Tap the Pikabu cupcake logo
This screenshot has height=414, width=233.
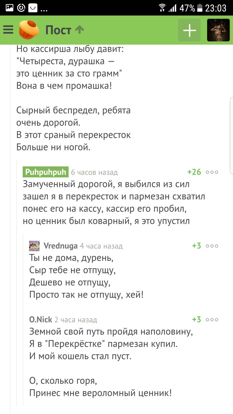pyautogui.click(x=29, y=30)
